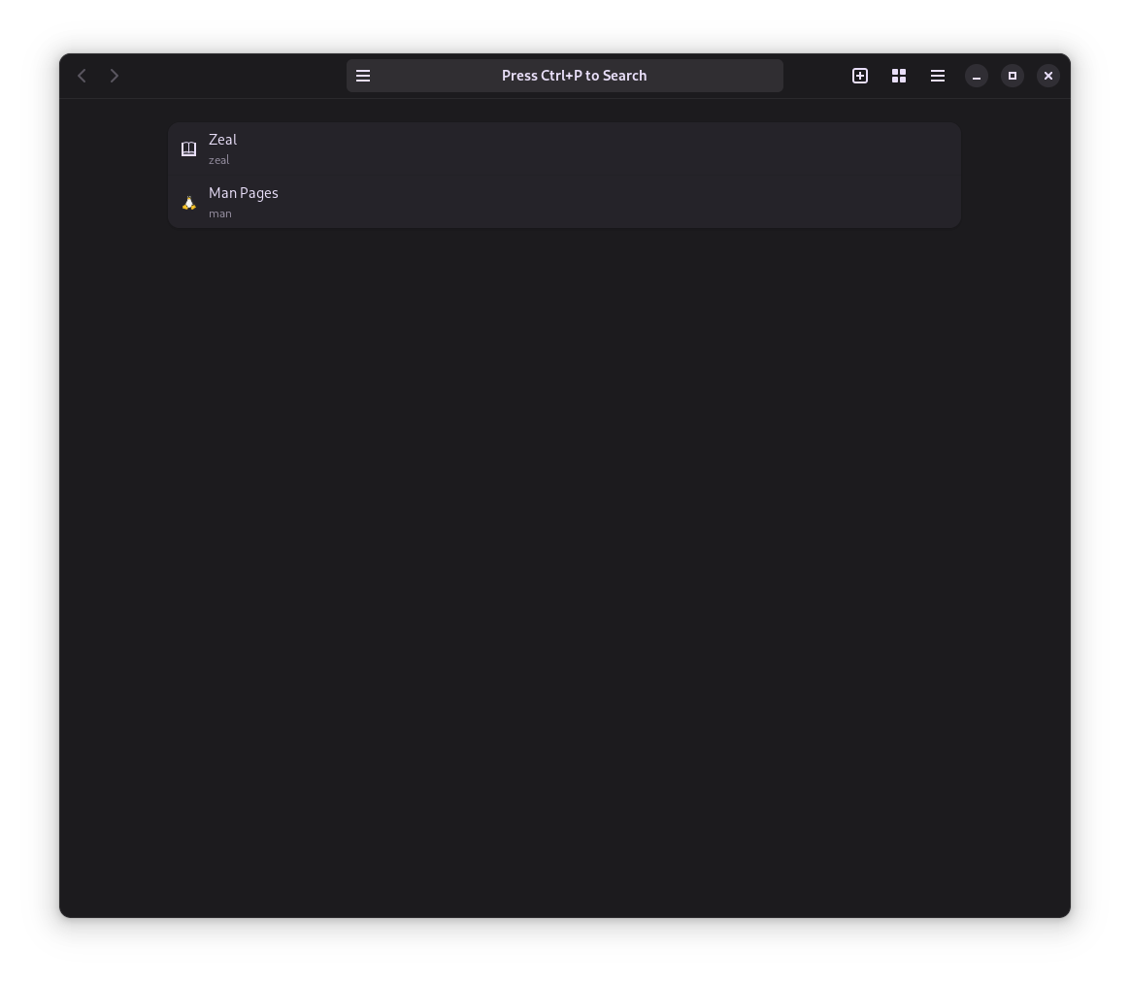Click the Man Pages penguin icon
The height and width of the screenshot is (983, 1130).
(x=188, y=203)
